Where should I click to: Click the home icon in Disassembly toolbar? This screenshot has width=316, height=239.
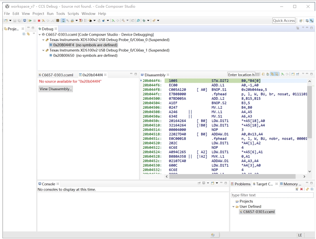[267, 74]
